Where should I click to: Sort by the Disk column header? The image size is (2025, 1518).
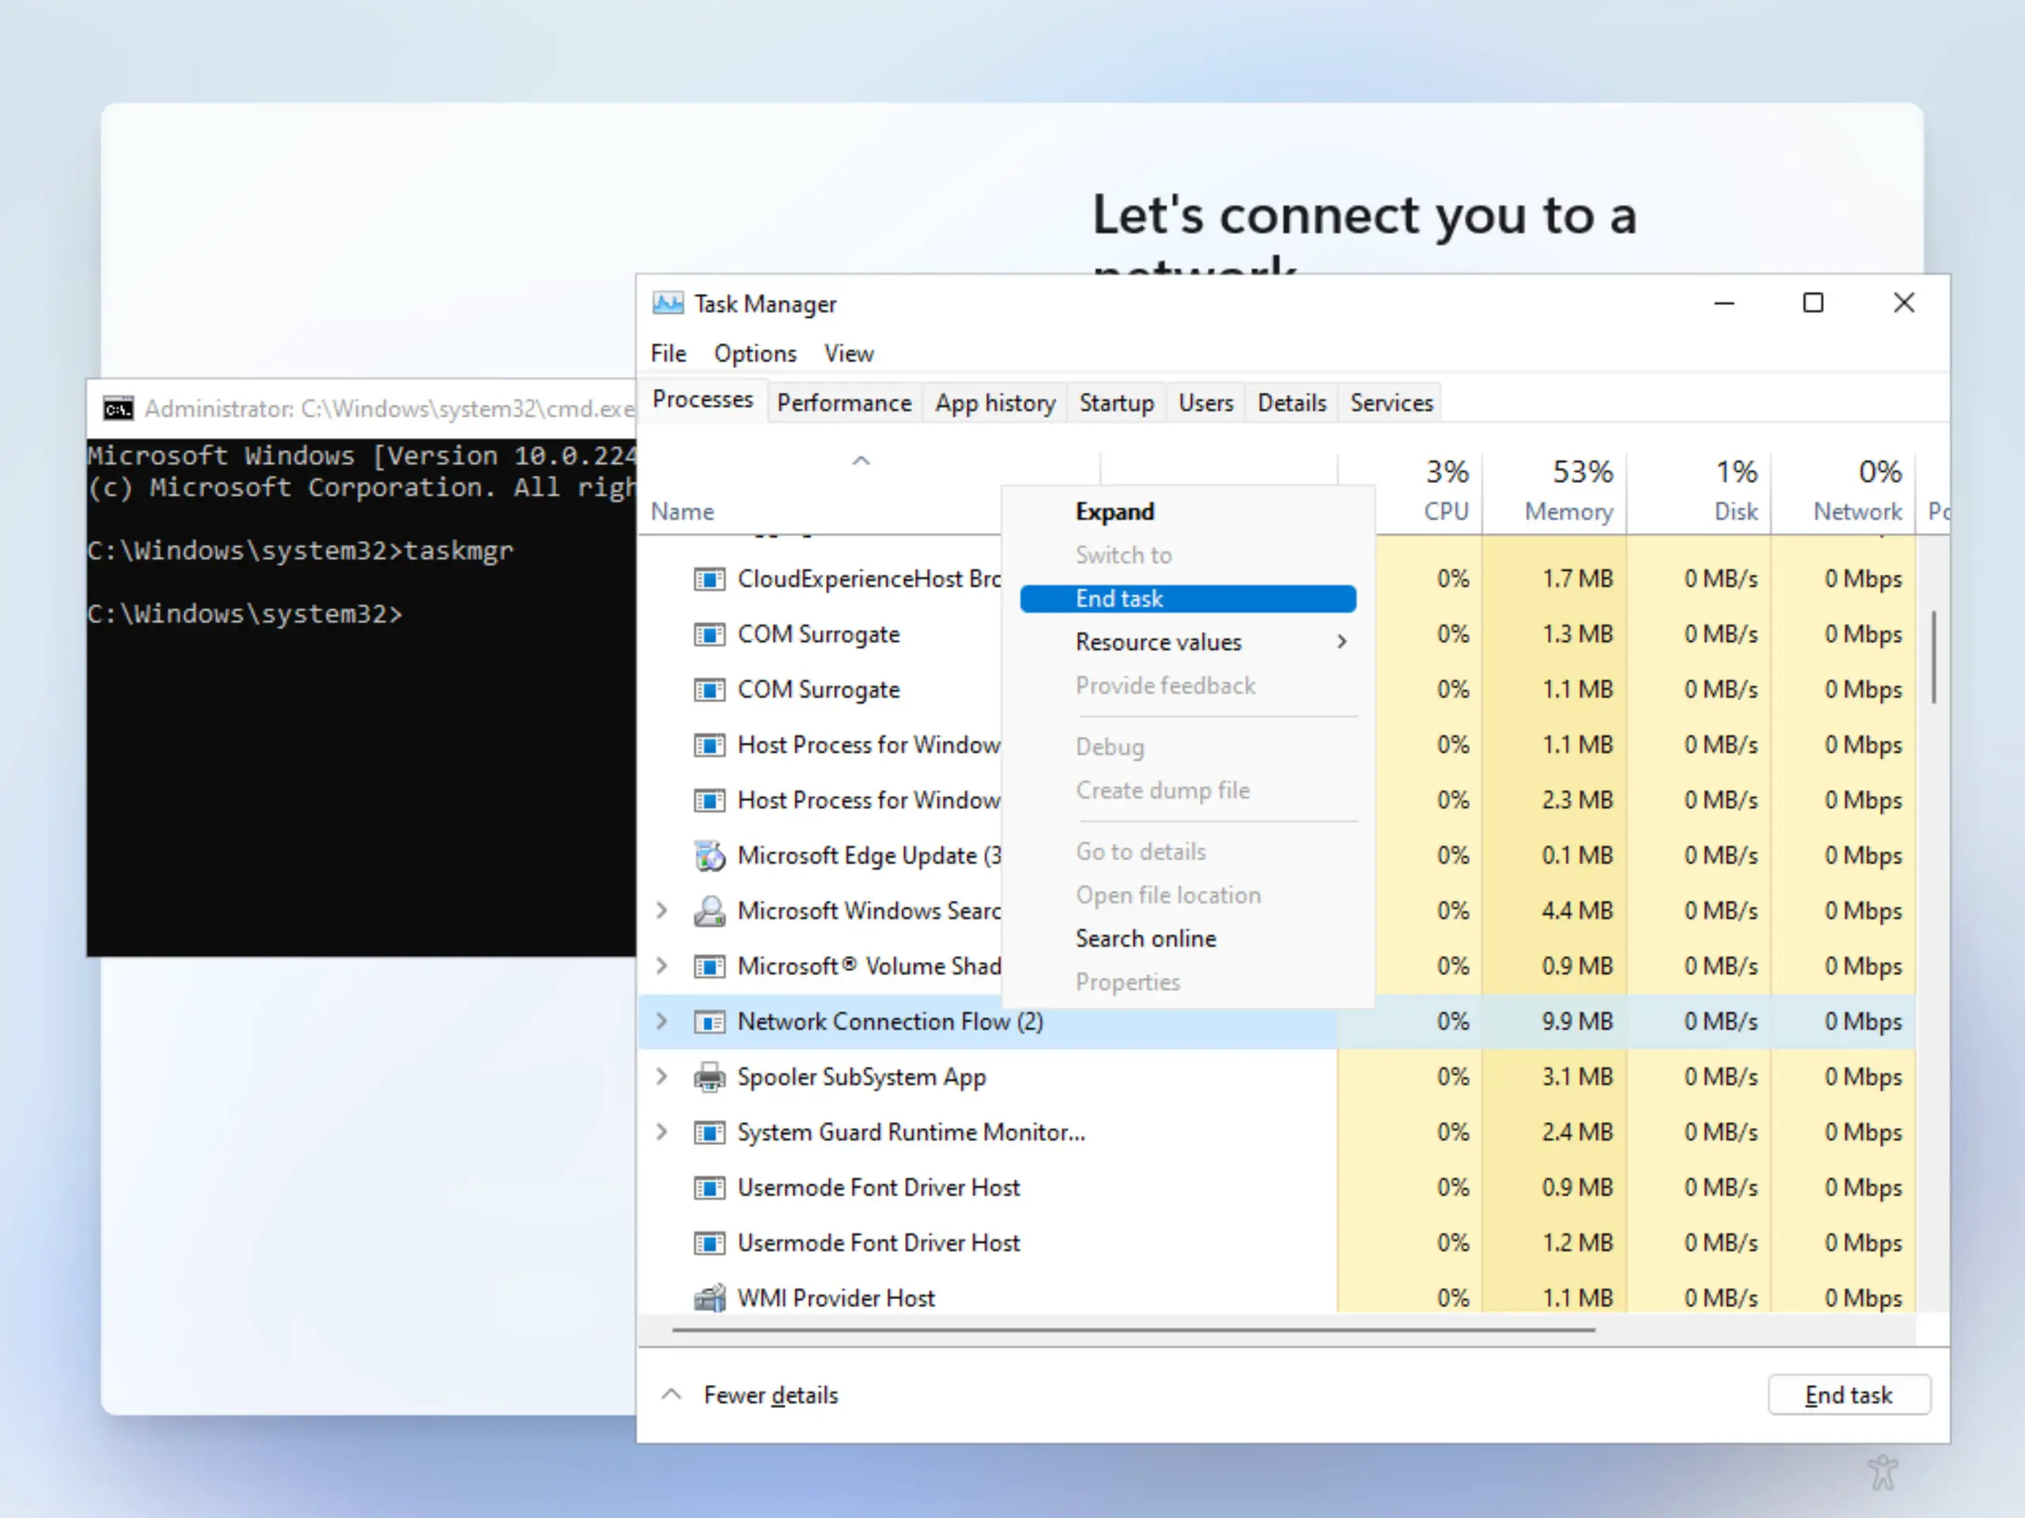pyautogui.click(x=1699, y=491)
